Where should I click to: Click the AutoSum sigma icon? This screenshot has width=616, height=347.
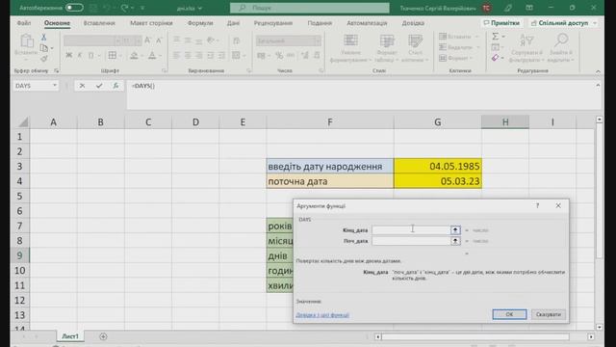(496, 37)
